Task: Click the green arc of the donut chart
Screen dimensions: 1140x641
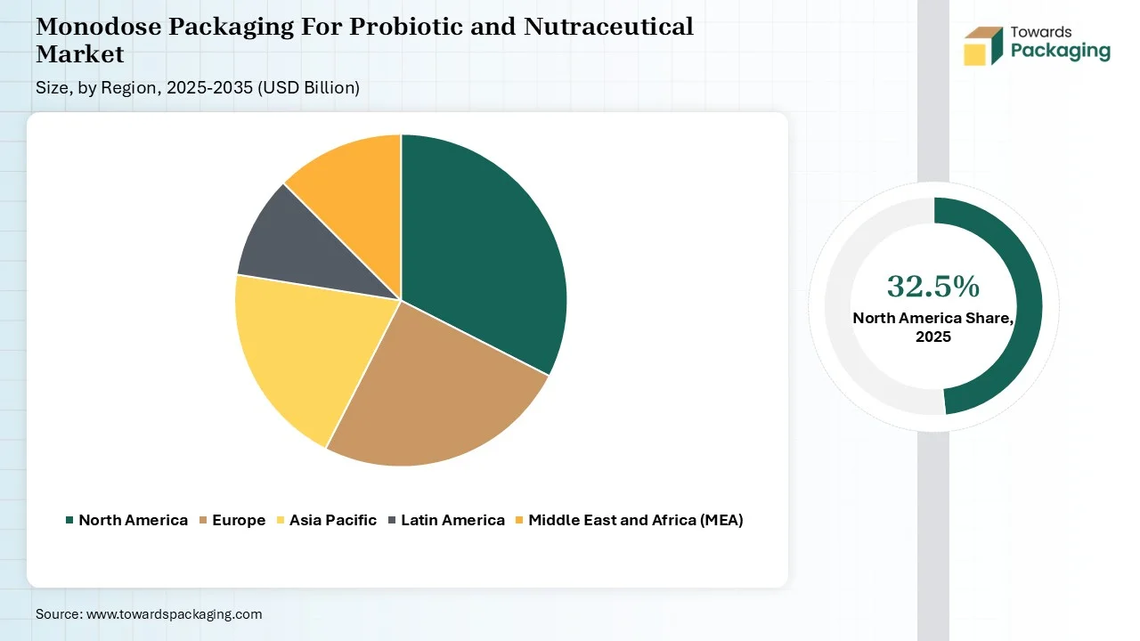Action: (x=1024, y=303)
